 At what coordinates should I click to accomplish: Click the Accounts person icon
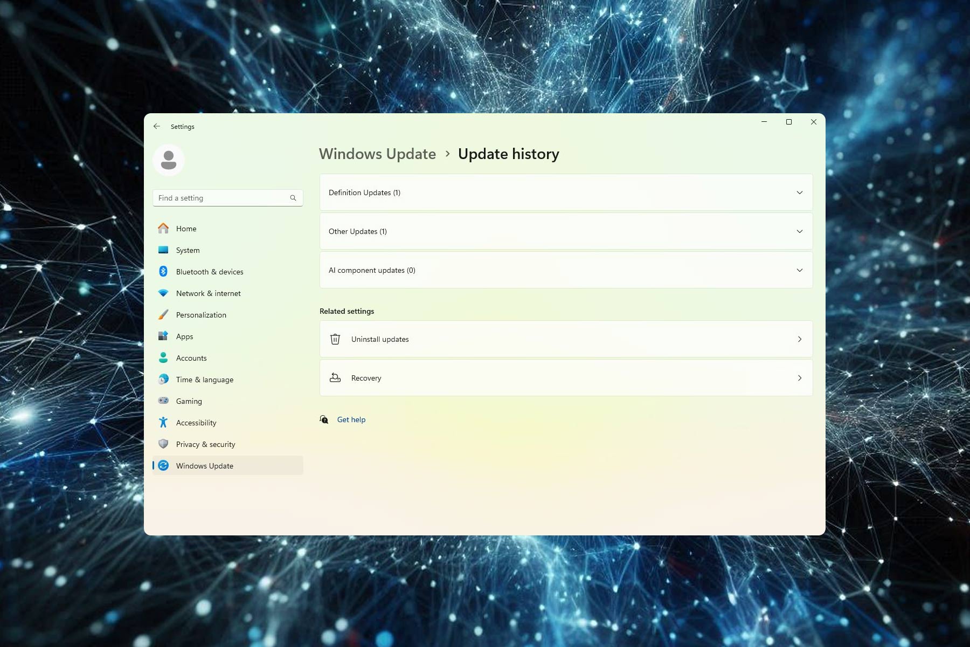pyautogui.click(x=163, y=357)
